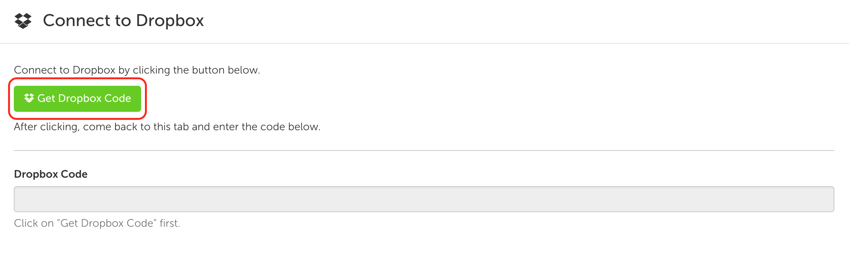Click the green Get Dropbox Code button
Screen dimensions: 849x265
click(x=77, y=99)
